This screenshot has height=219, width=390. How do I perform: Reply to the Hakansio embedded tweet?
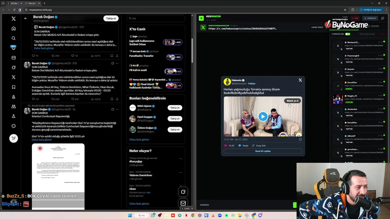pyautogui.click(x=243, y=146)
